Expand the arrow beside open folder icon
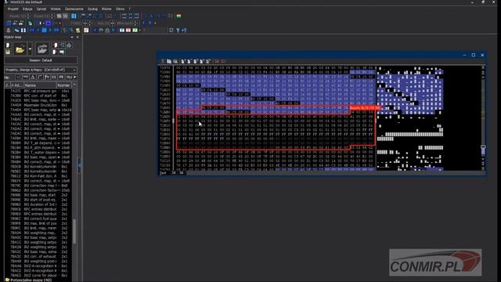The image size is (501, 282). click(x=30, y=49)
